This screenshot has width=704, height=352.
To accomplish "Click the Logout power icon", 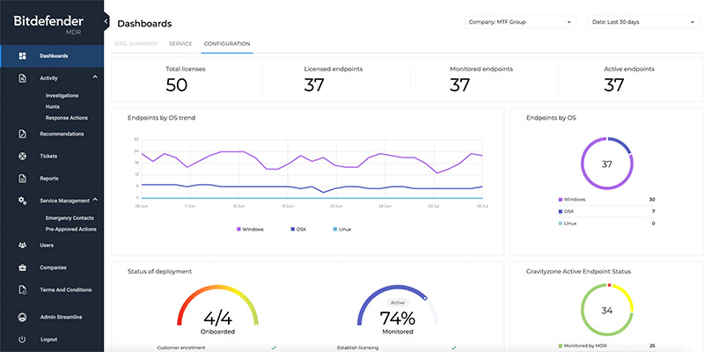I will (22, 340).
